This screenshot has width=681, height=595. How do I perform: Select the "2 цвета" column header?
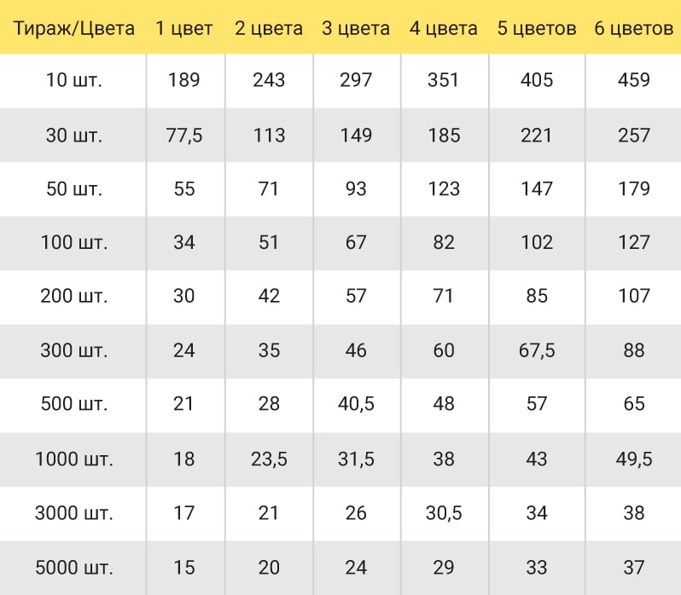[x=269, y=29]
